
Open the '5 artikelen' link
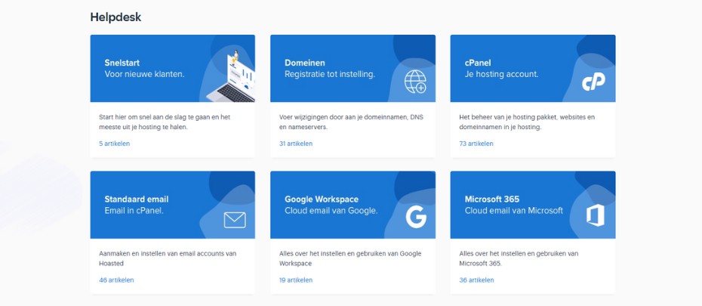point(114,144)
